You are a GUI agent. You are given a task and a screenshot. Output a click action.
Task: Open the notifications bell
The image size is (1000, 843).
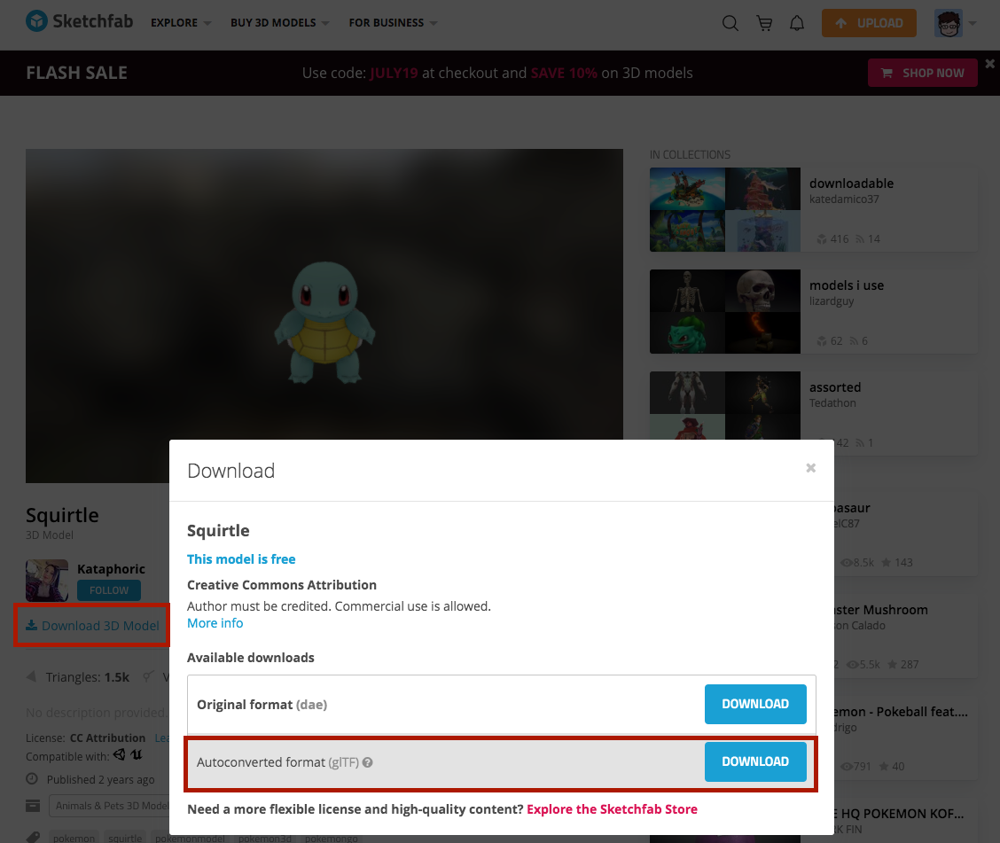[797, 24]
